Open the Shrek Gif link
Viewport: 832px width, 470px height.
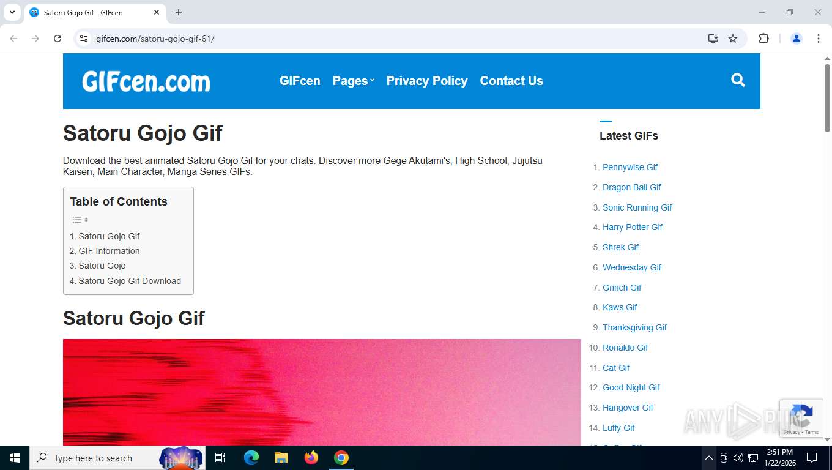pos(620,247)
